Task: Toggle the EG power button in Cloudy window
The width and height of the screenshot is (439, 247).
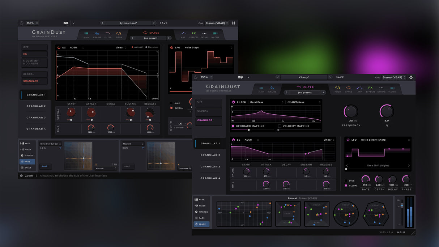Action: point(233,140)
